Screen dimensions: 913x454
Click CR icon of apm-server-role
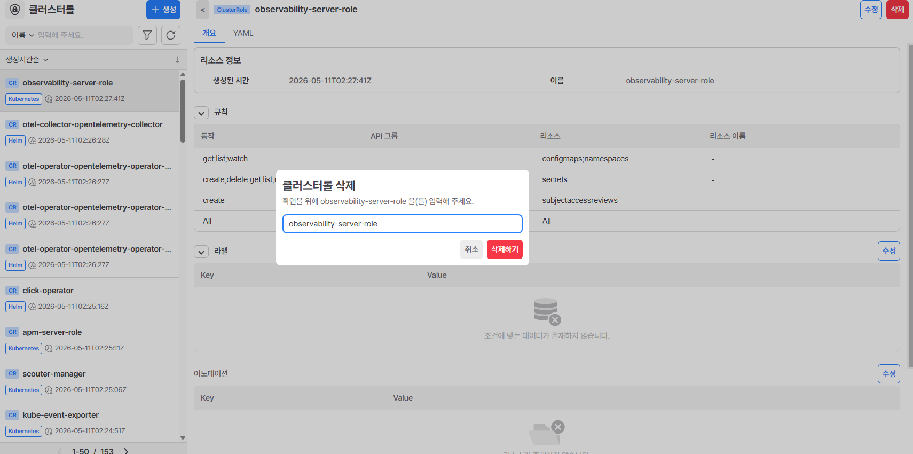point(13,332)
